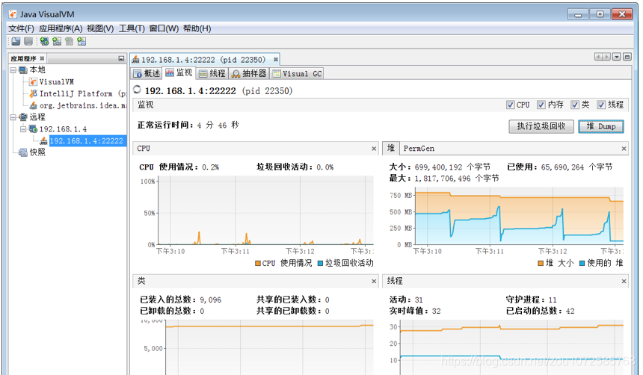643x375 pixels.
Task: Click the Add Remote Host toolbar icon
Action: pyautogui.click(x=44, y=41)
